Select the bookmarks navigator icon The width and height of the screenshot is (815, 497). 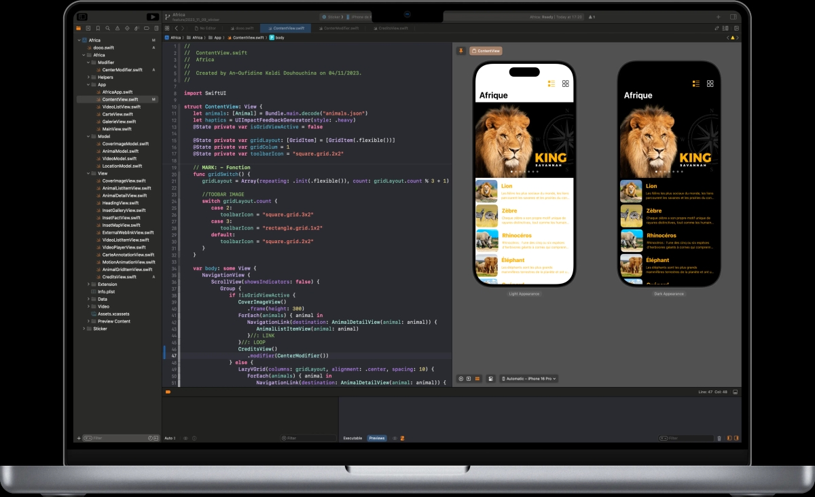click(99, 28)
